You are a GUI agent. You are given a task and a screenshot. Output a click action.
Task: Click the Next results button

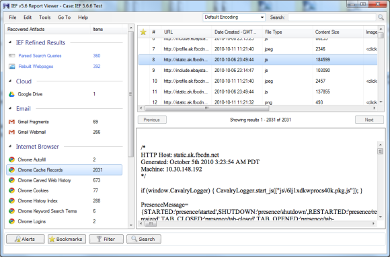(369, 120)
